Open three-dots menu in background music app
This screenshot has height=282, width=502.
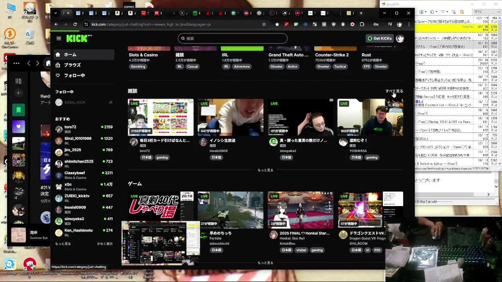pos(16,63)
